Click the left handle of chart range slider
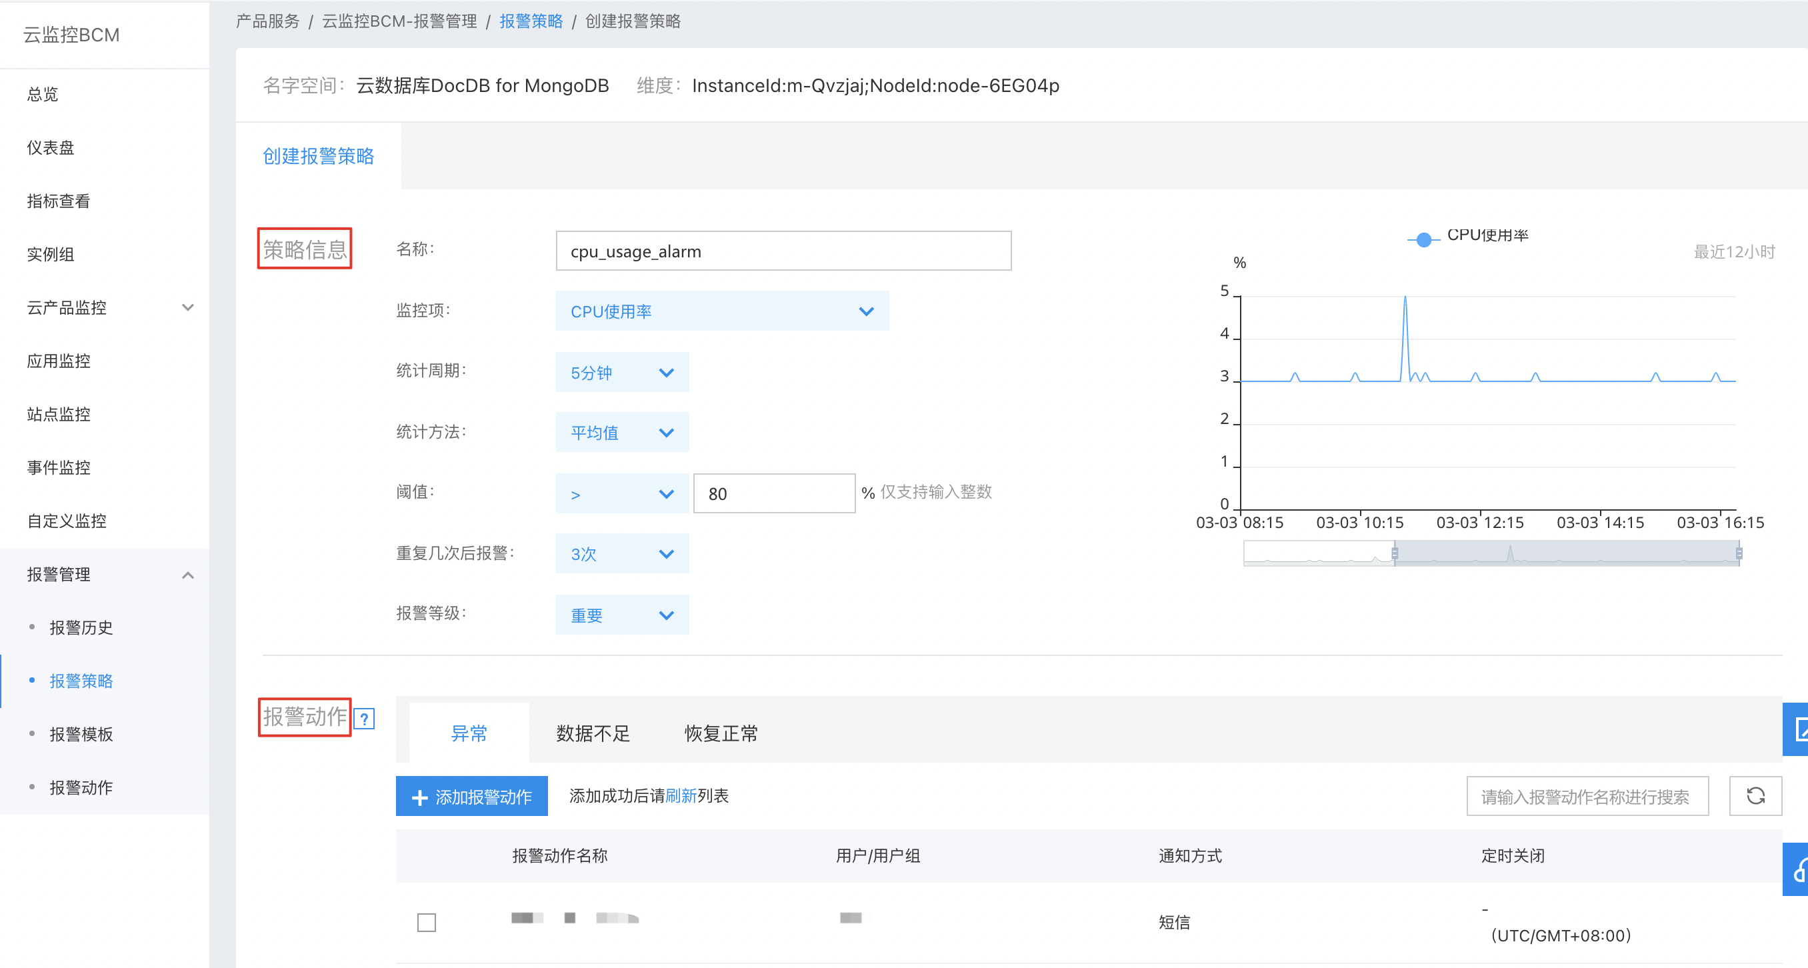This screenshot has height=968, width=1808. [1395, 554]
